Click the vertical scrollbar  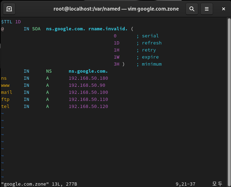pos(229,102)
